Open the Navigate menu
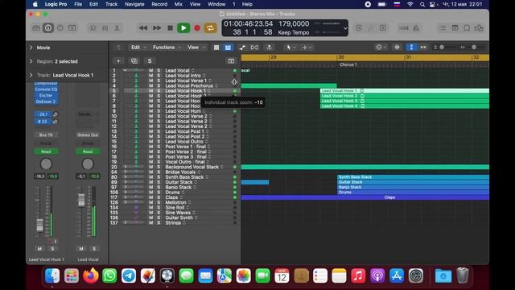Screen dimensions: 515x290 point(134,4)
